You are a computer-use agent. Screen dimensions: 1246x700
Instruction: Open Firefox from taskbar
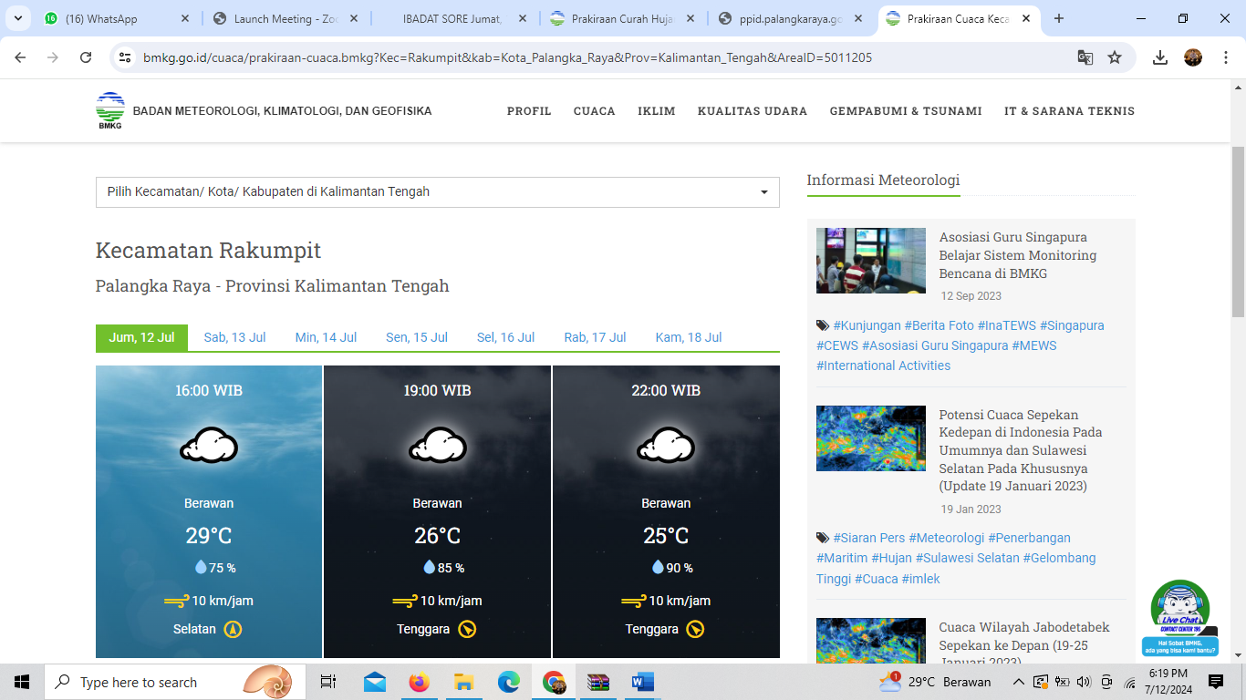[x=419, y=682]
